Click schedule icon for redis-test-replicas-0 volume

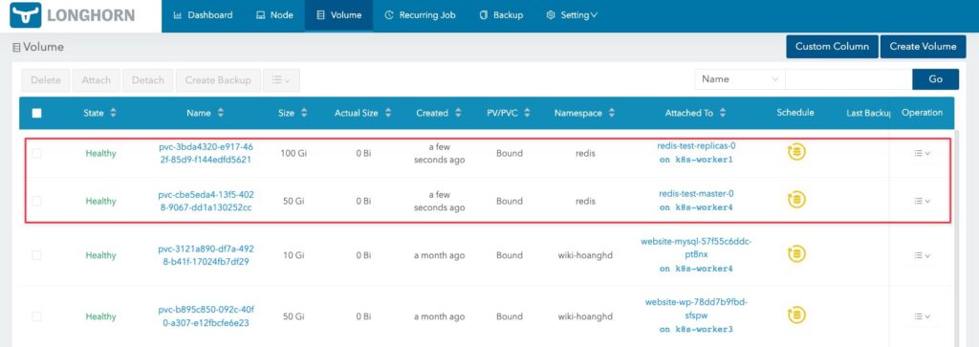click(x=796, y=152)
